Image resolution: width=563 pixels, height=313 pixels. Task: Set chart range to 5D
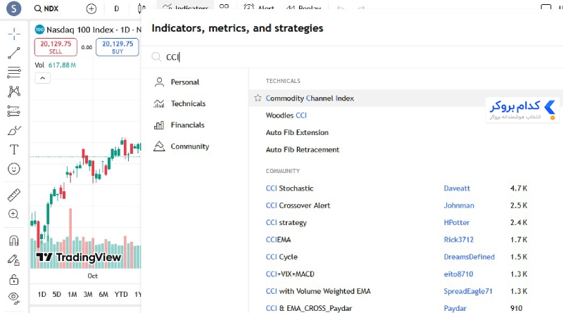point(57,294)
